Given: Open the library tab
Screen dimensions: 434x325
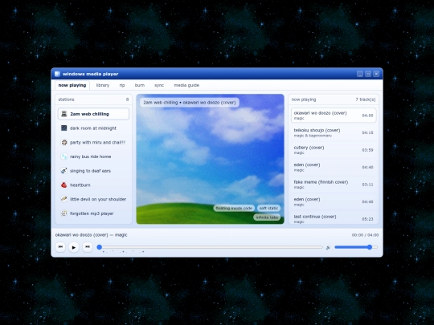Looking at the screenshot, I should click(103, 85).
